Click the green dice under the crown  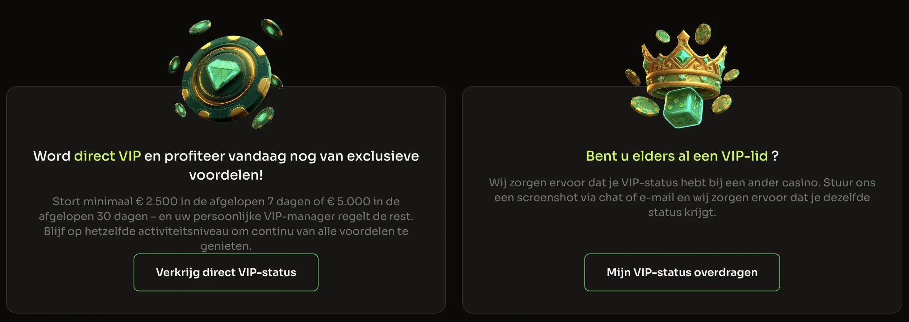pyautogui.click(x=683, y=107)
